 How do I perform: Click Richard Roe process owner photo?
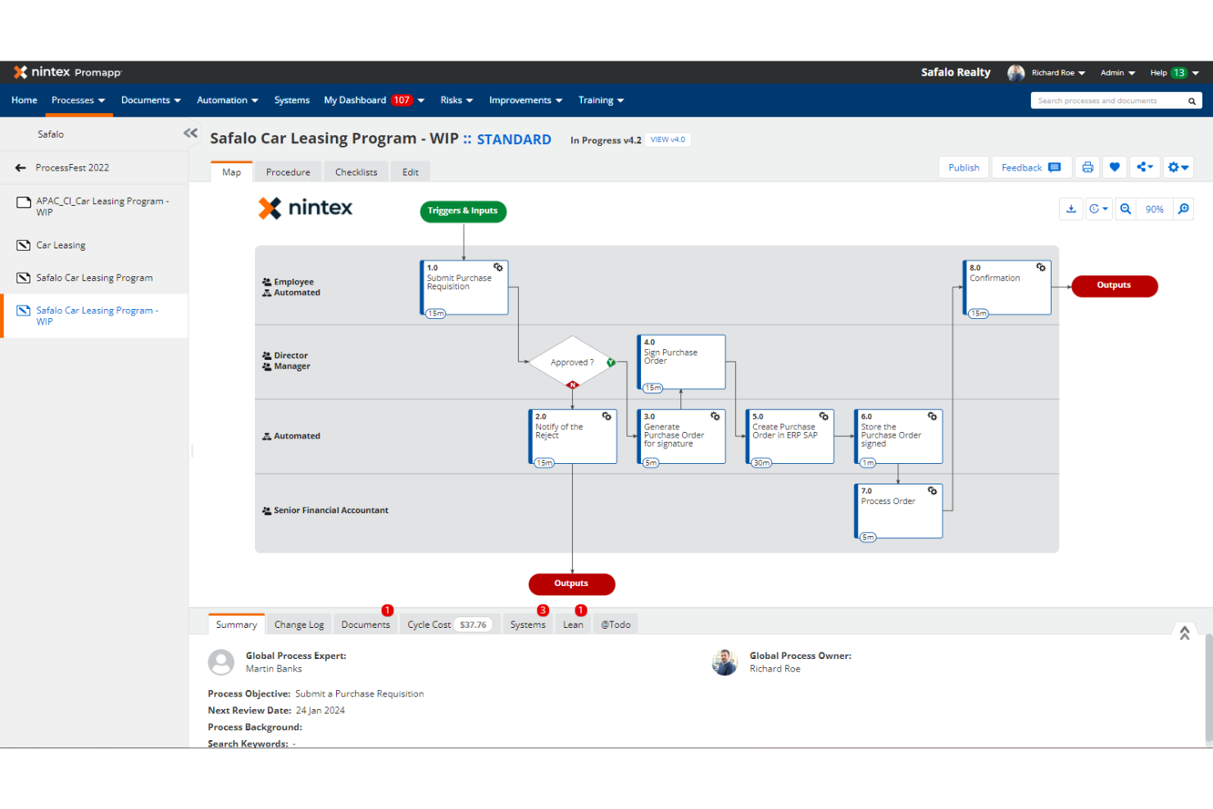click(x=725, y=662)
